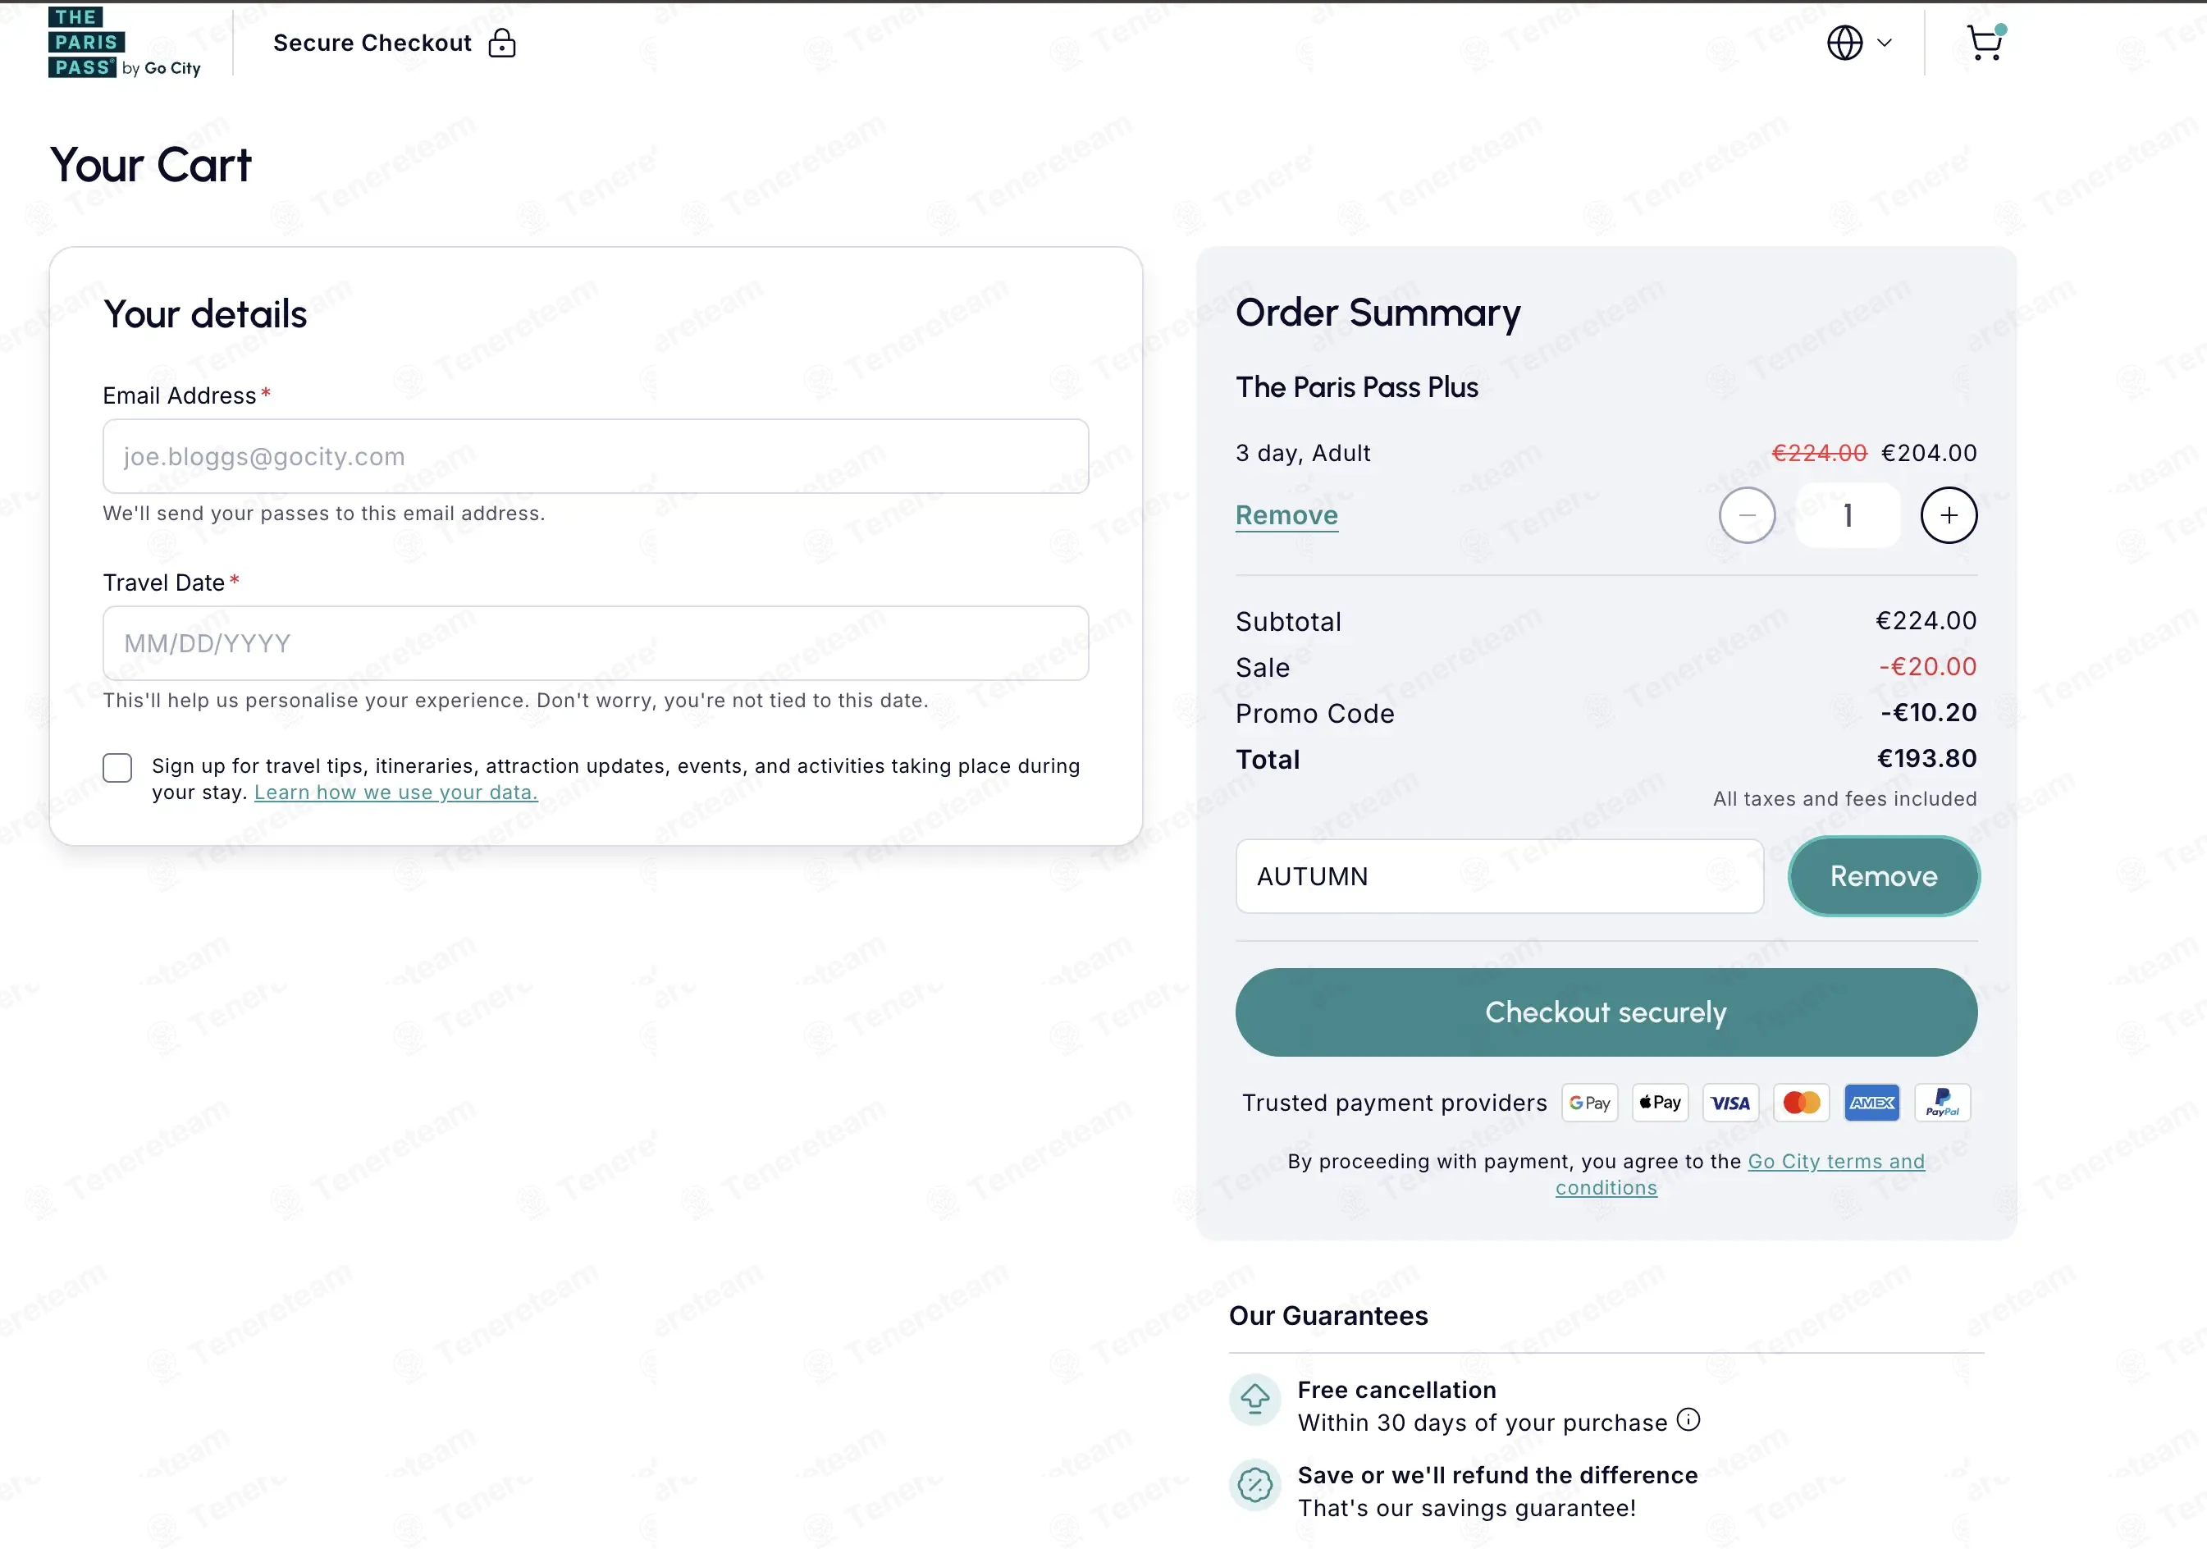Click the Visa card icon
The image size is (2207, 1567).
1730,1103
